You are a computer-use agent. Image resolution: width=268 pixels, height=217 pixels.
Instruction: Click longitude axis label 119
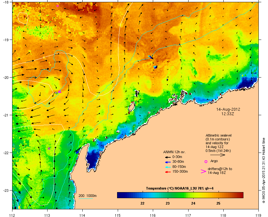259,215
